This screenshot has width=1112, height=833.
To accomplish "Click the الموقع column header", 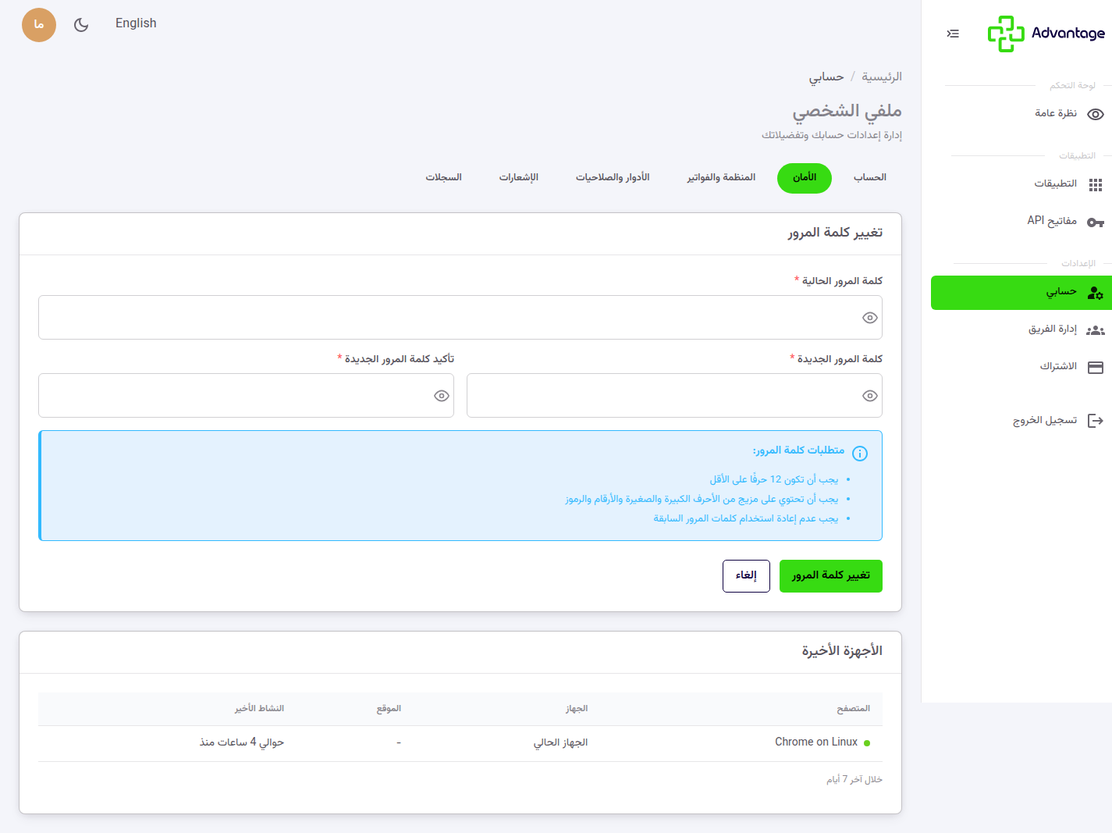I will [389, 709].
